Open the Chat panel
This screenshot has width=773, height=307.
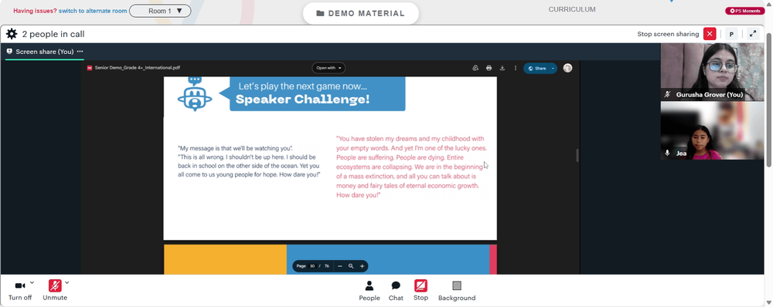395,290
